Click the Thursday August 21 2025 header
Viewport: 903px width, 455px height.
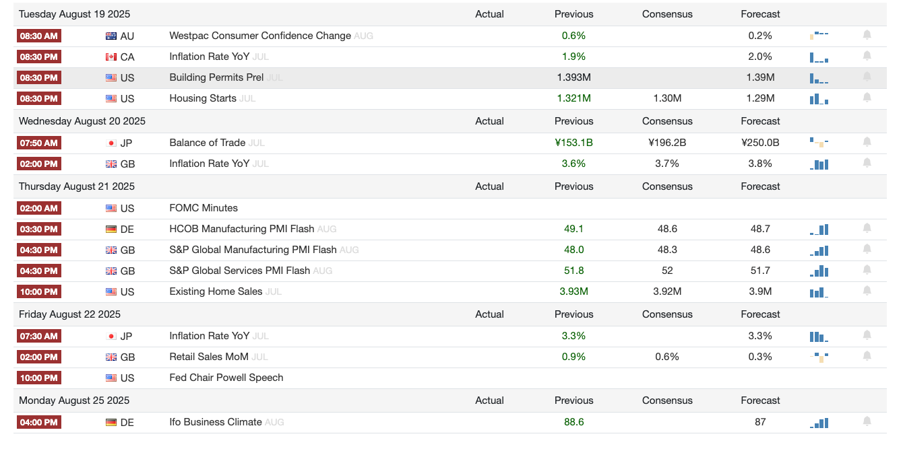coord(77,186)
